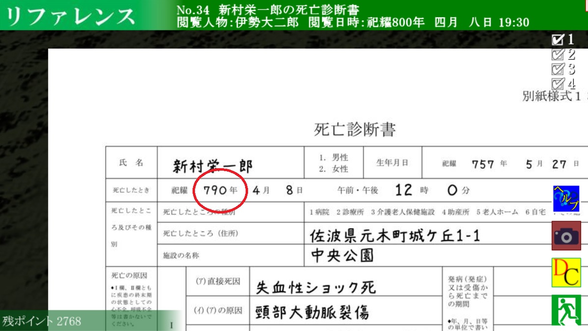Click the リファレンス header title
The image size is (588, 331).
tap(70, 17)
